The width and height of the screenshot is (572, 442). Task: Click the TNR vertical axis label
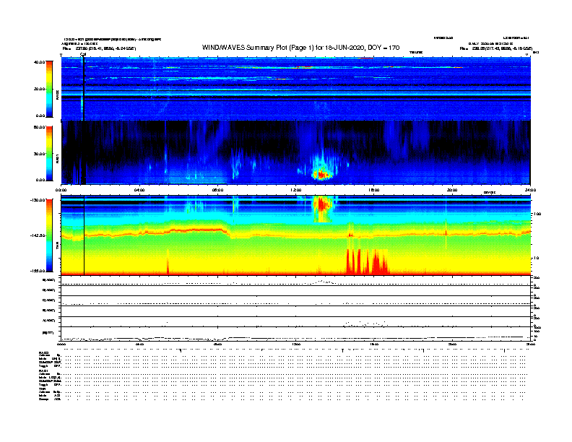[x=57, y=247]
